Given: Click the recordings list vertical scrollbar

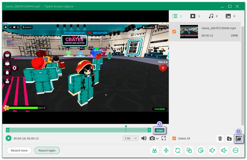Looking at the screenshot, I should [x=242, y=75].
